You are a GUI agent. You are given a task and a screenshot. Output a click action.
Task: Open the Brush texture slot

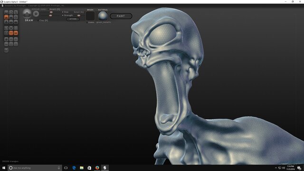pyautogui.click(x=90, y=16)
